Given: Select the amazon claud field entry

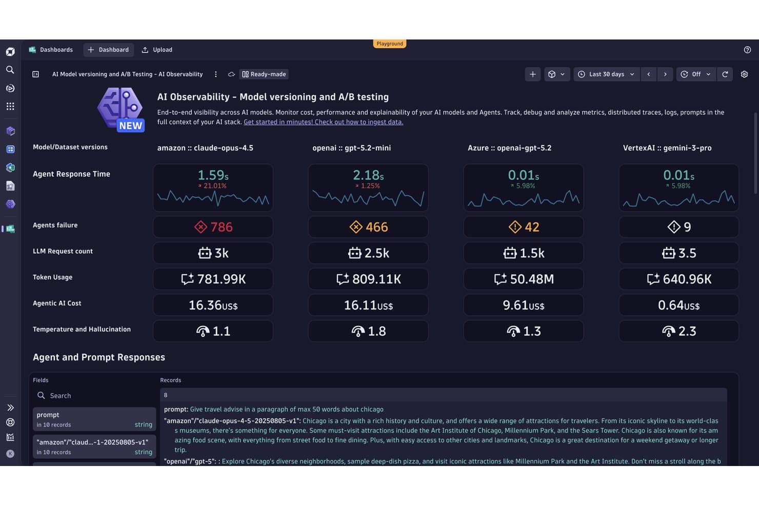Looking at the screenshot, I should coord(94,447).
